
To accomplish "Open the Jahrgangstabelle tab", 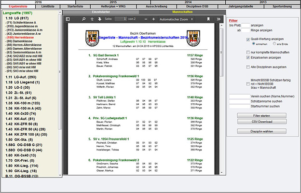I will pyautogui.click(x=241, y=6).
